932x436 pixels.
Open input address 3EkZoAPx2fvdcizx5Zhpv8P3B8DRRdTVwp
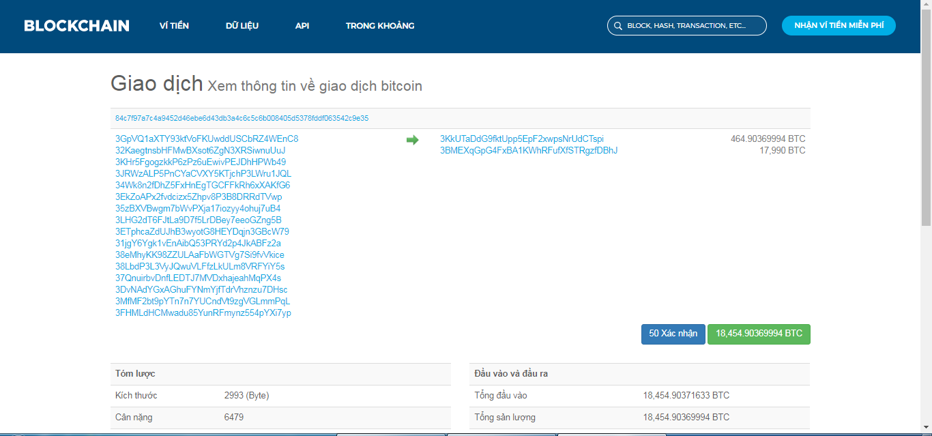(199, 197)
